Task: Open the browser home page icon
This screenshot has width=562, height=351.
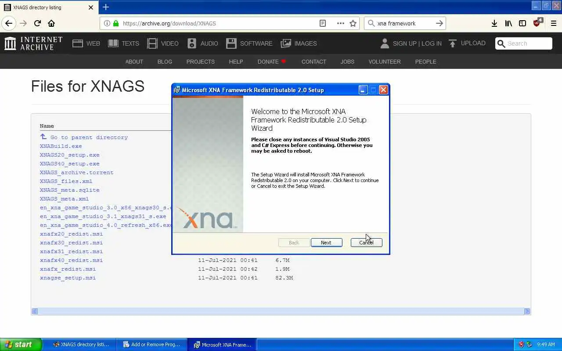Action: [x=51, y=23]
